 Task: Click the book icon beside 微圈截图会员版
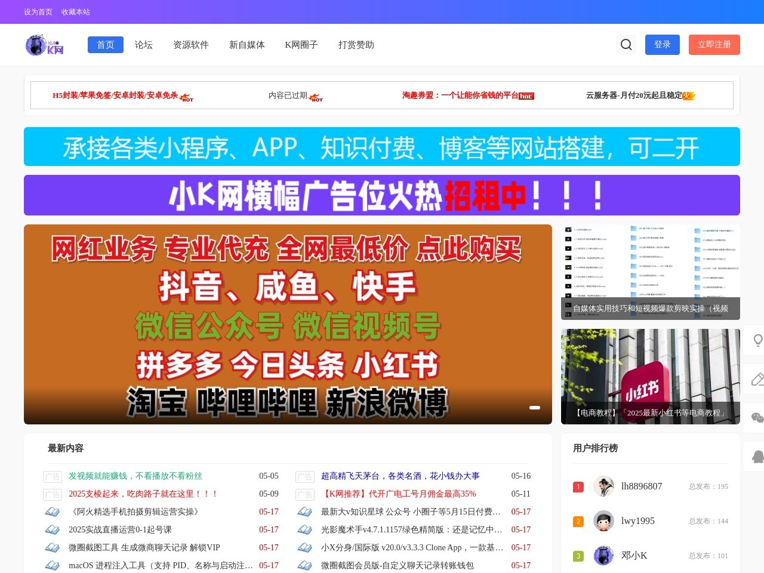(305, 565)
